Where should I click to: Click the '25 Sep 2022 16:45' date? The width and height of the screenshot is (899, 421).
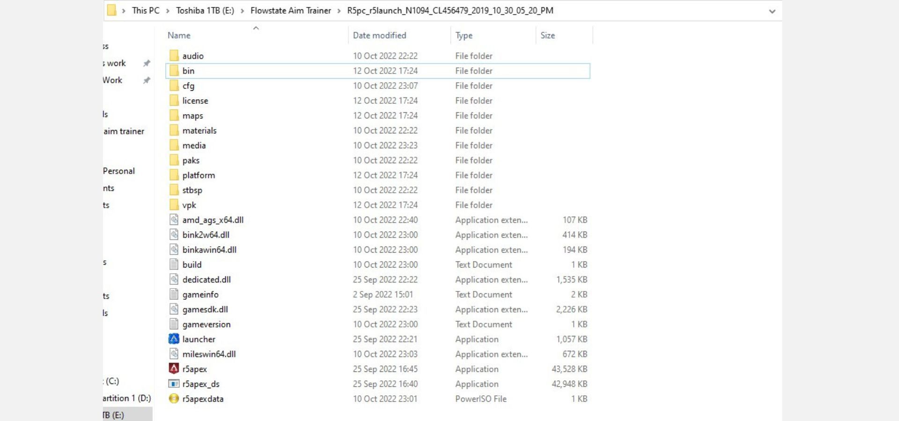pos(385,369)
